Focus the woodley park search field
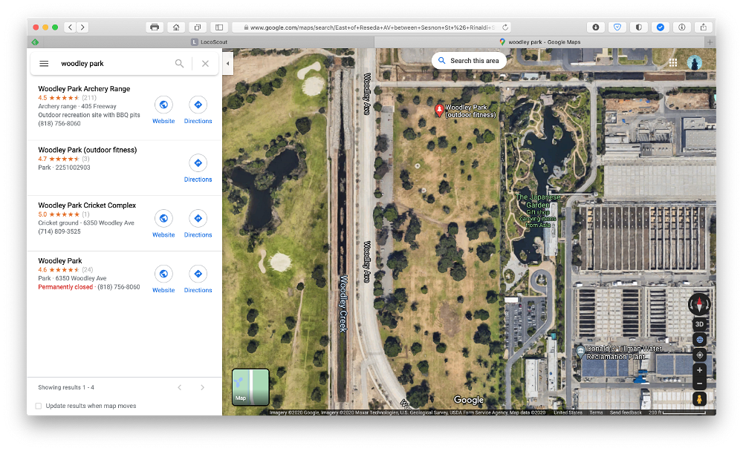 (114, 63)
